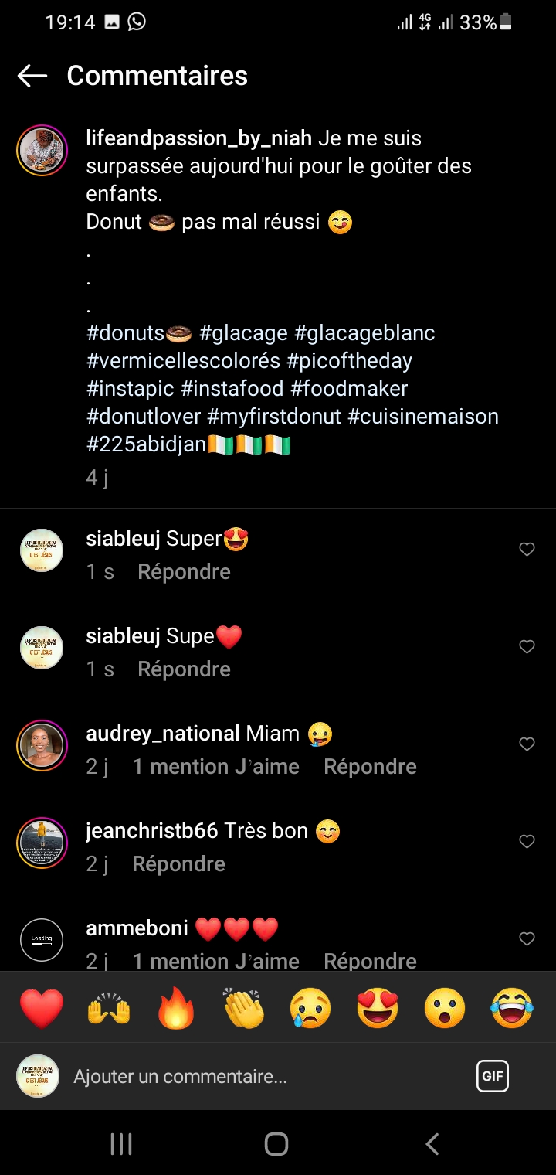Insert the fire quick emoji

[x=176, y=1009]
